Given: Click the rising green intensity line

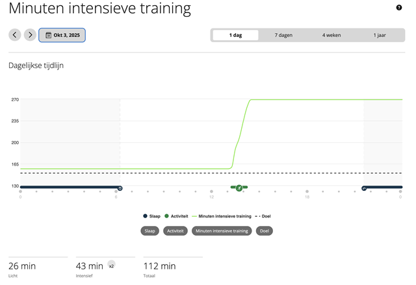Looking at the screenshot, I should coord(240,136).
